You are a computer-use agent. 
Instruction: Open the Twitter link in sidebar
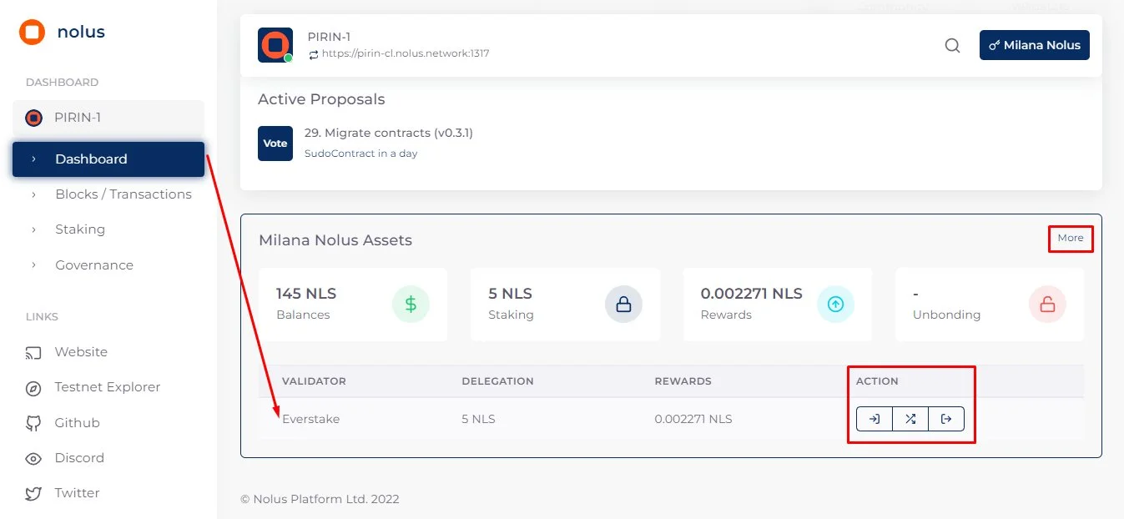coord(77,493)
